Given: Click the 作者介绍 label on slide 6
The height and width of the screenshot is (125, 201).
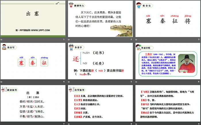Looking at the screenshot, I should 146,48.
